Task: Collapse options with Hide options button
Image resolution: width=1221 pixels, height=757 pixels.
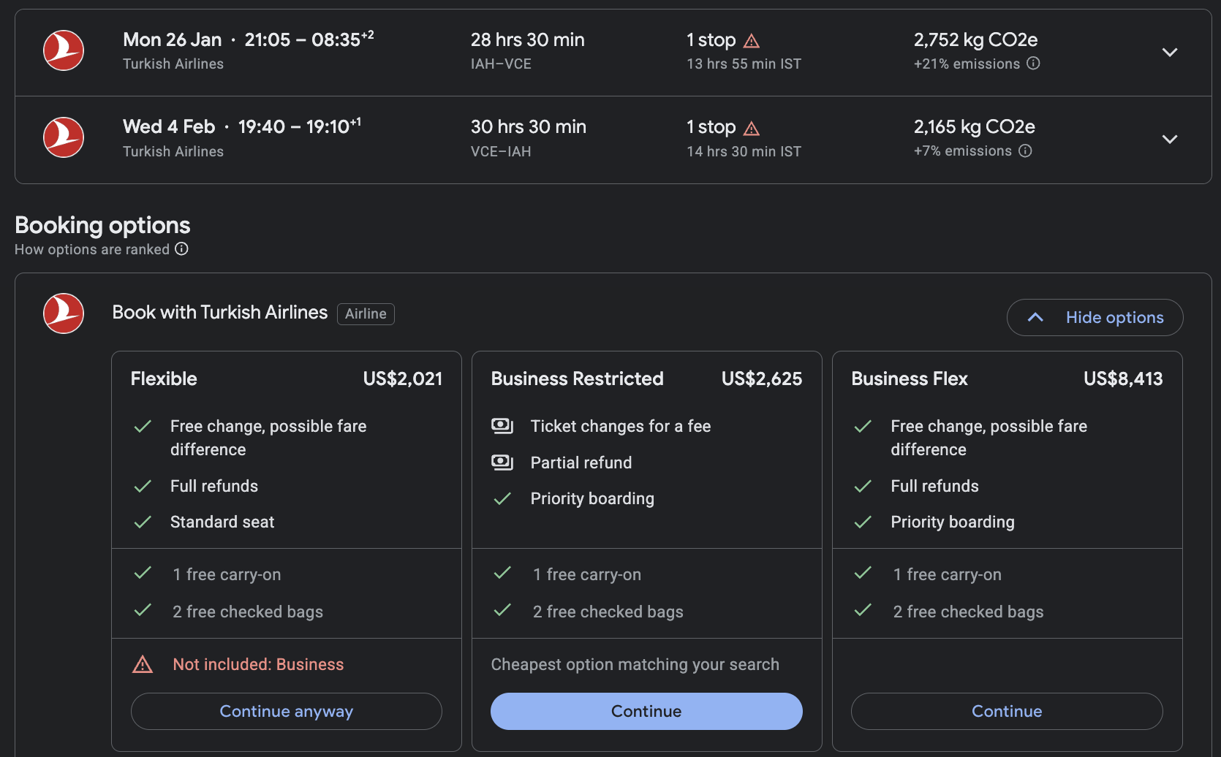Action: pyautogui.click(x=1095, y=317)
